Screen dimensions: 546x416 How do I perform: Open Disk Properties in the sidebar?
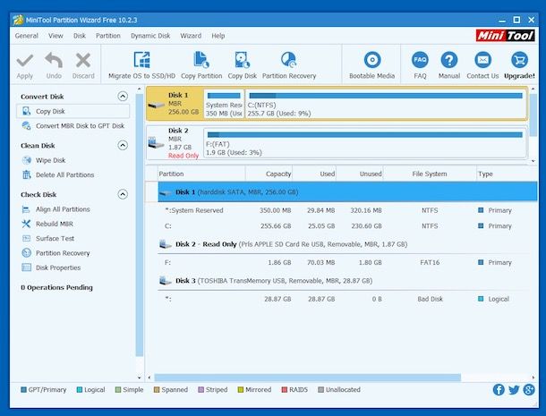(51, 267)
